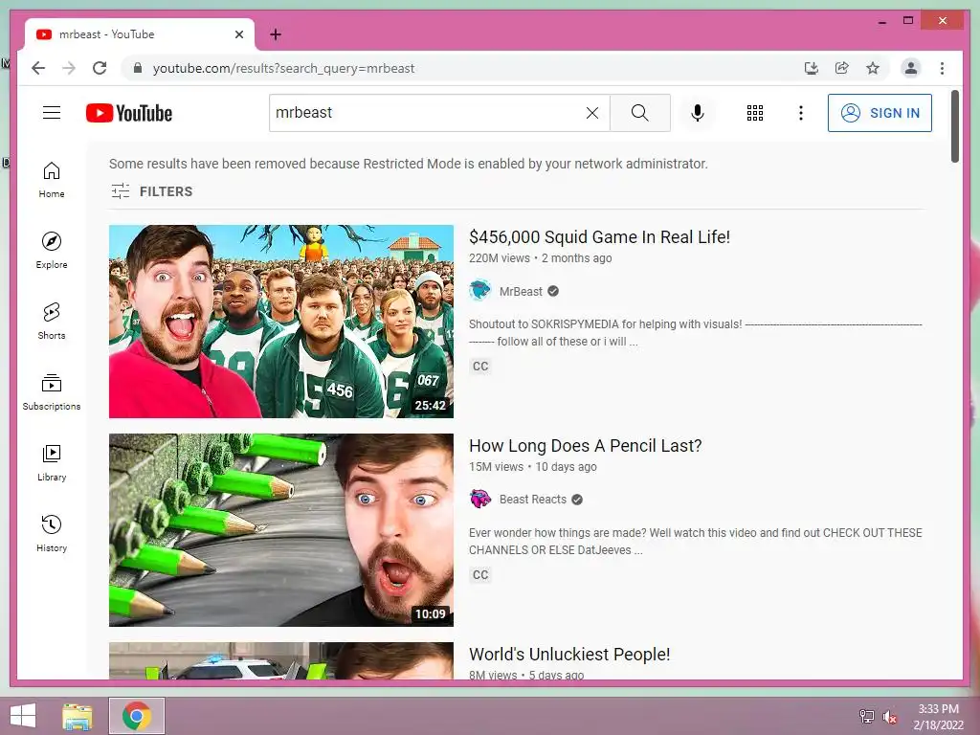Click CC badge under Pencil video

click(x=480, y=575)
